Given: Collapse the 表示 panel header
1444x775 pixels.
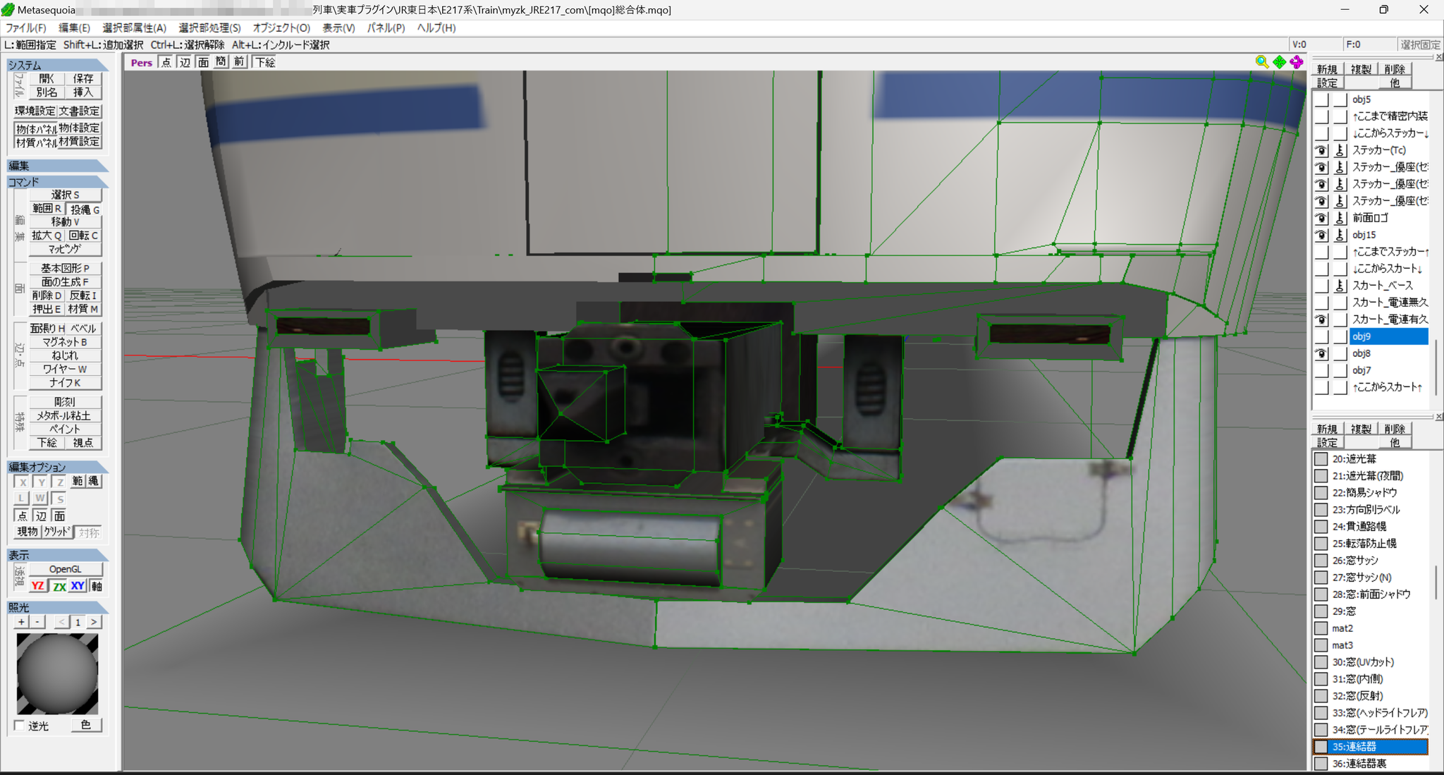Looking at the screenshot, I should [x=57, y=555].
